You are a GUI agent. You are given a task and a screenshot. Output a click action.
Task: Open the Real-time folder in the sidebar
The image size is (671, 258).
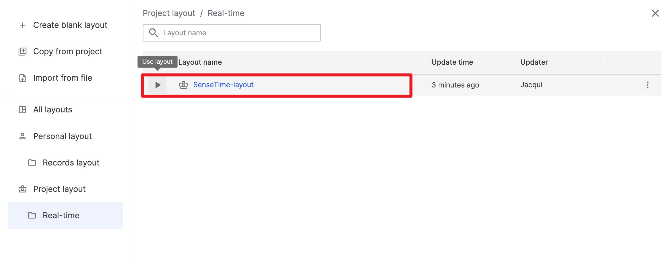(x=61, y=215)
